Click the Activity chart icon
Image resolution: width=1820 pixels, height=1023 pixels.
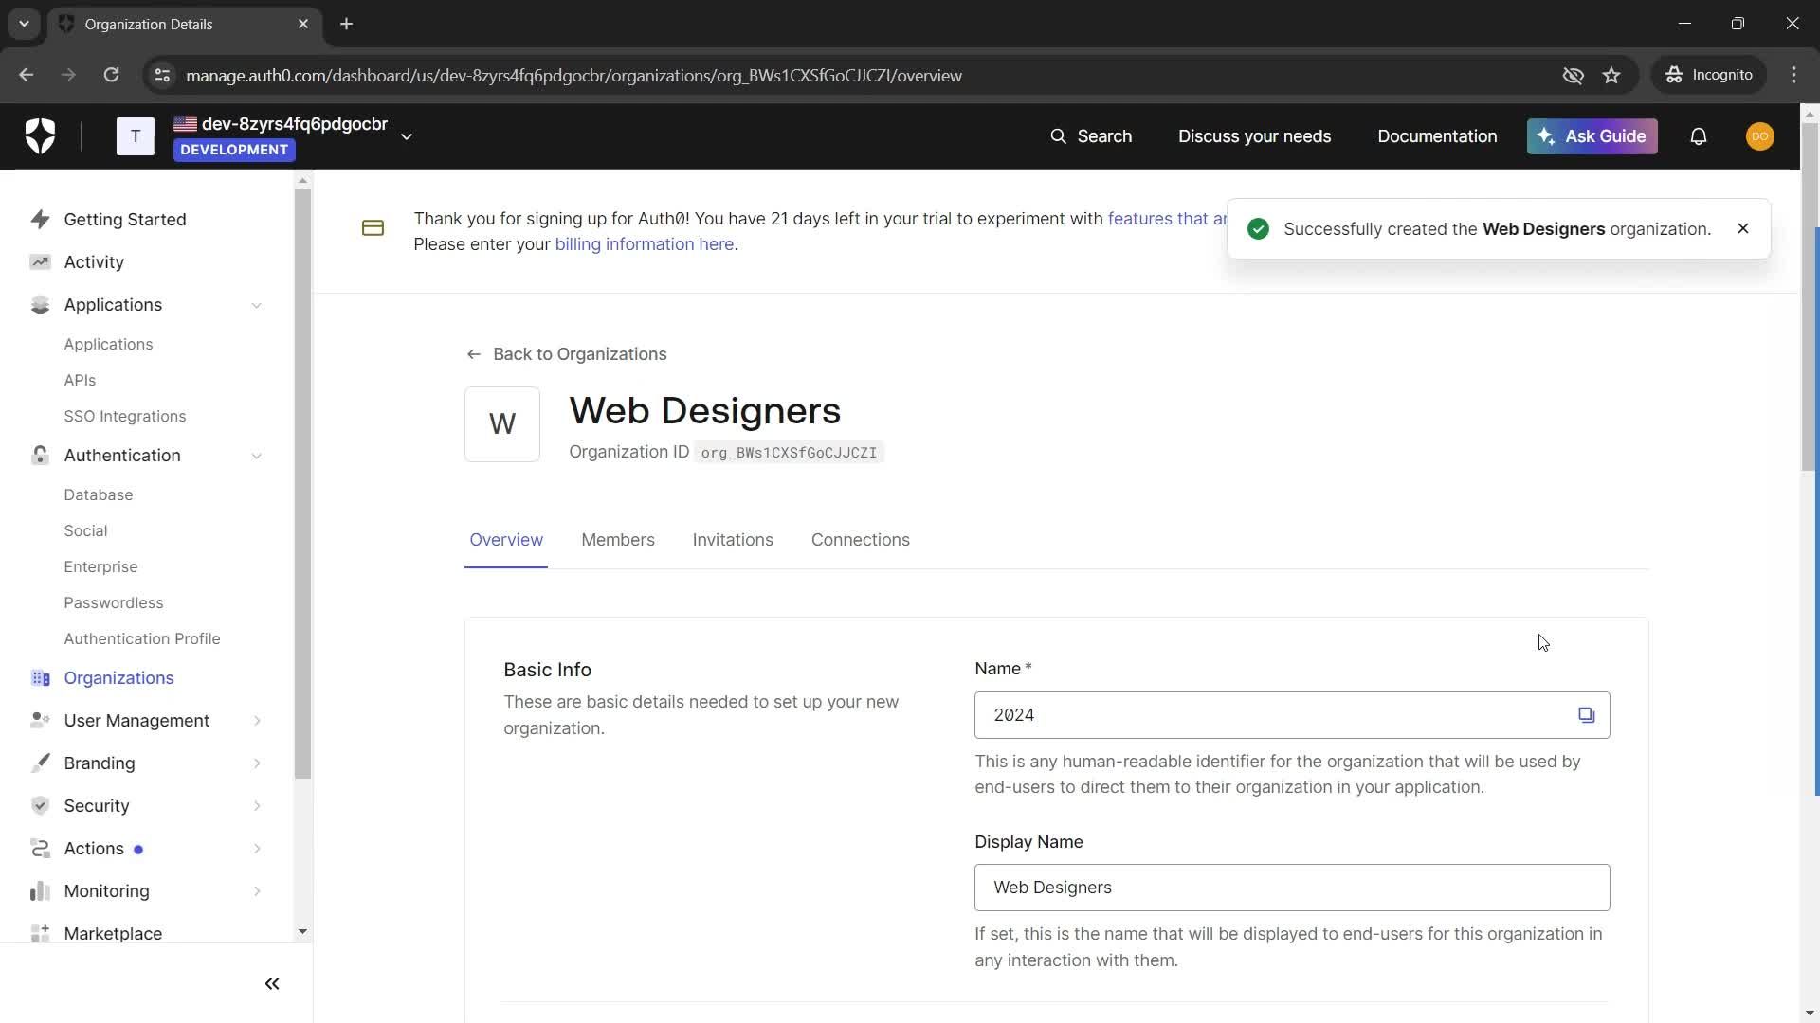click(x=40, y=261)
